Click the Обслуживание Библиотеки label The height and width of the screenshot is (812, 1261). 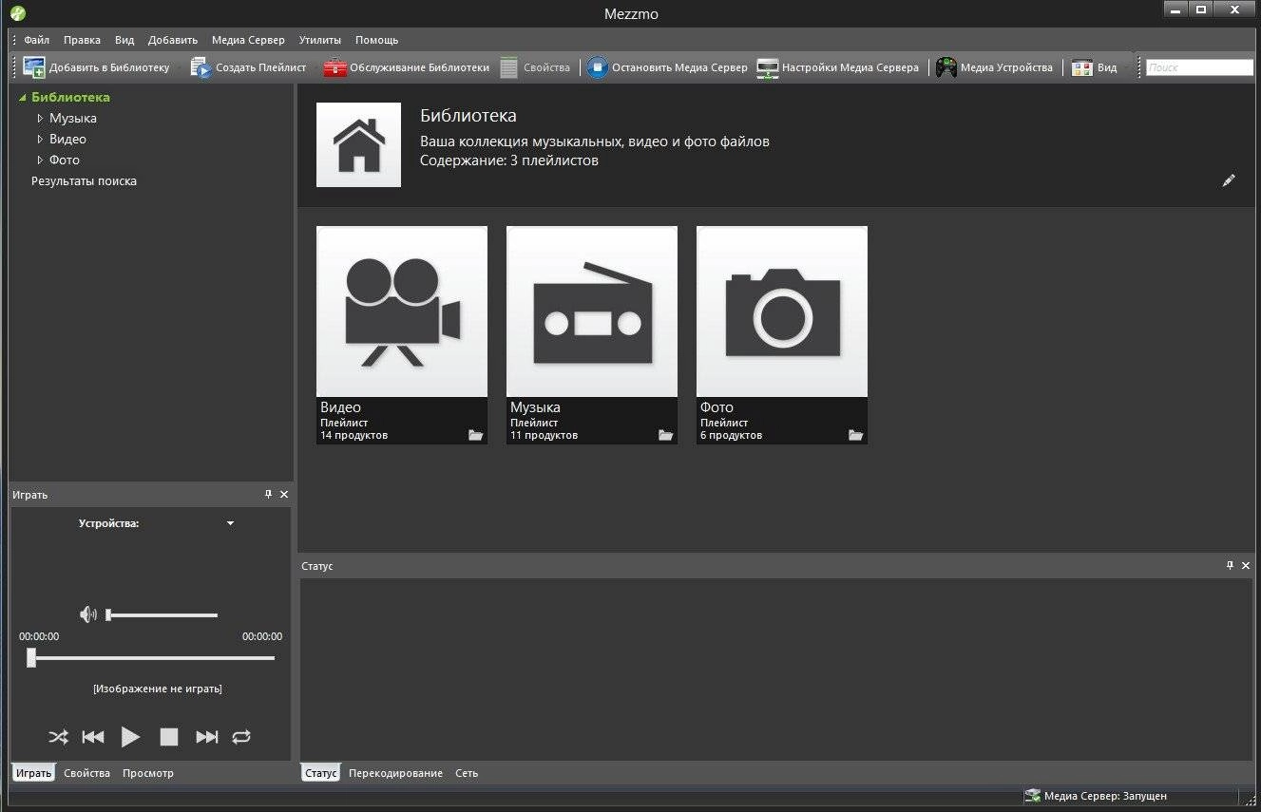point(419,67)
